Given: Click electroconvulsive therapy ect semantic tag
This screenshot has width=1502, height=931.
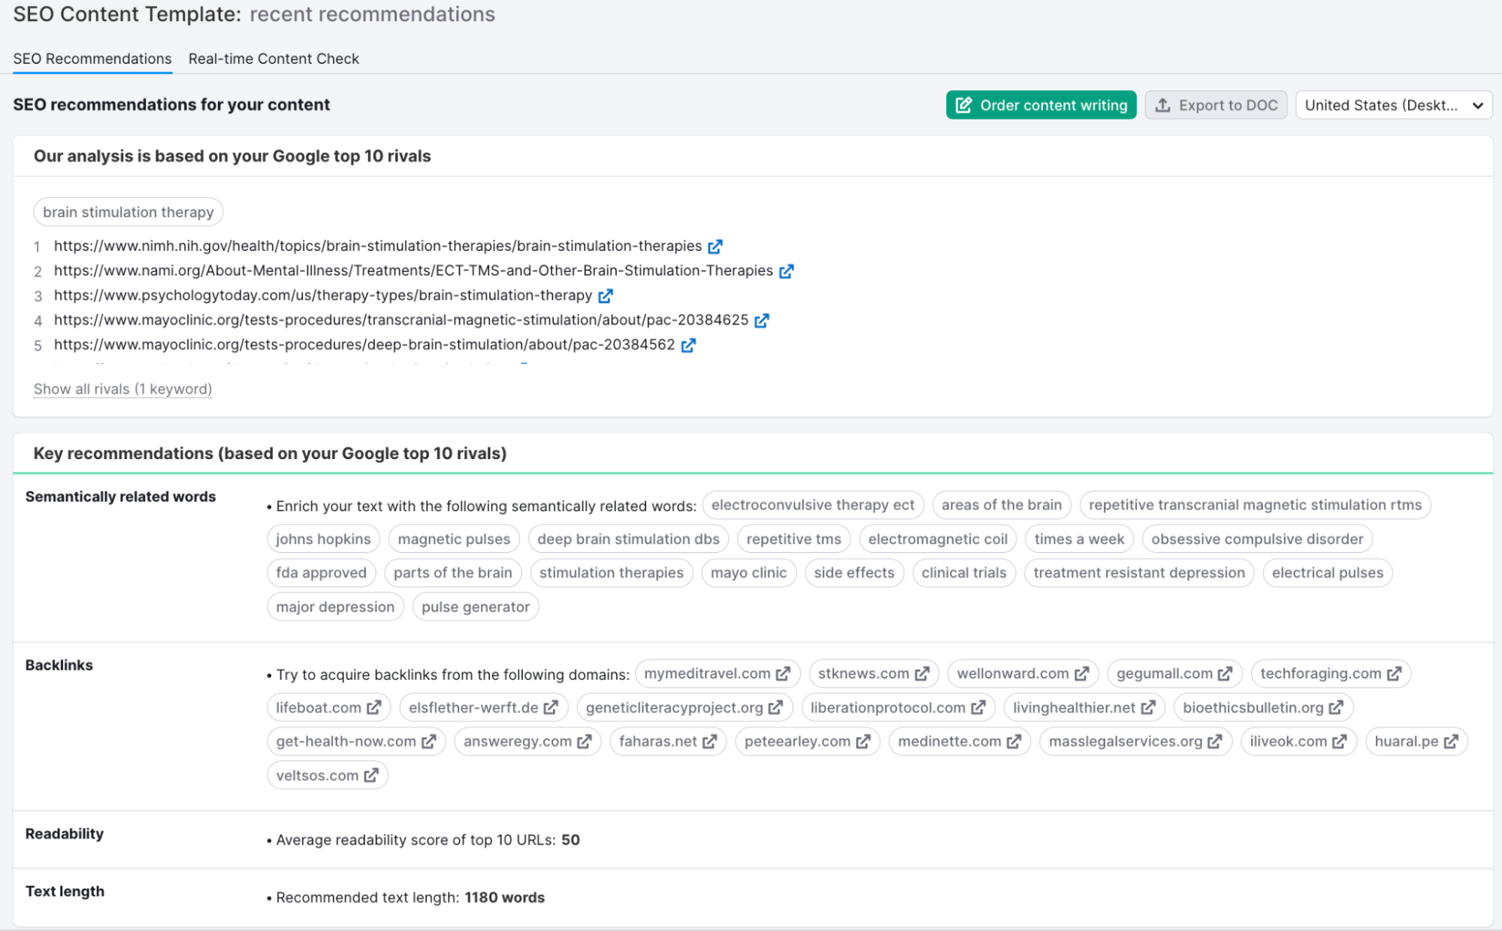Looking at the screenshot, I should point(812,504).
